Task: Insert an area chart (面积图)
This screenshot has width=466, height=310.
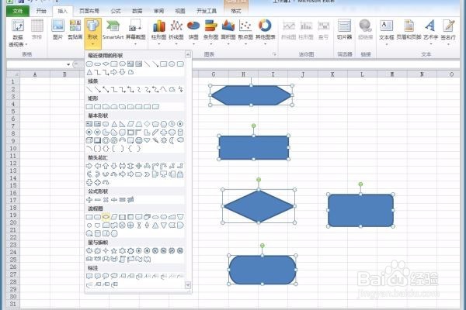Action: (228, 32)
